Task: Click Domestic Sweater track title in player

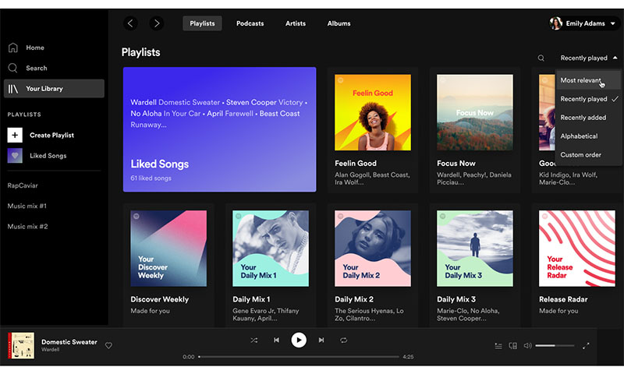Action: coord(69,342)
